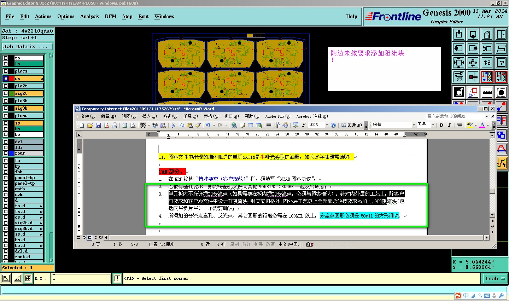Click the 1:2 scale icon

[487, 63]
